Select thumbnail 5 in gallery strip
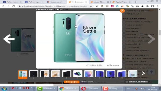 tap(67, 74)
